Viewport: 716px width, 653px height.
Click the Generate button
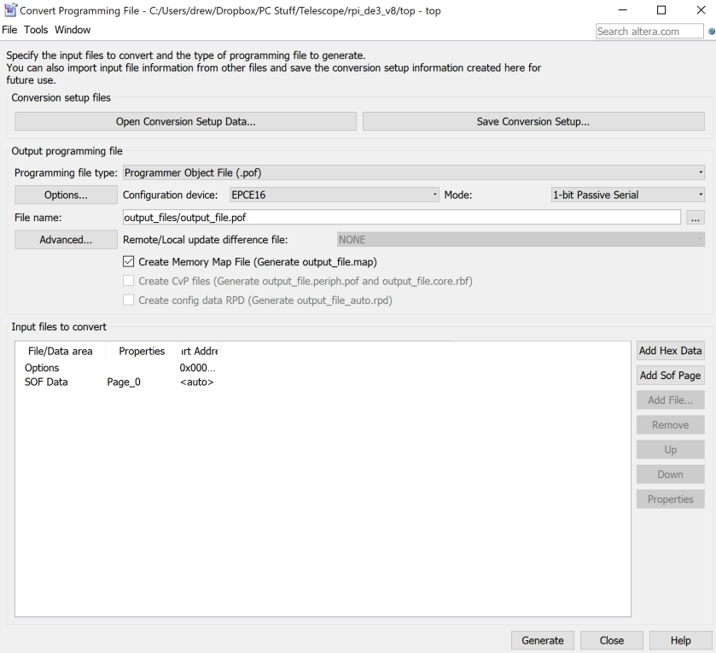(543, 640)
